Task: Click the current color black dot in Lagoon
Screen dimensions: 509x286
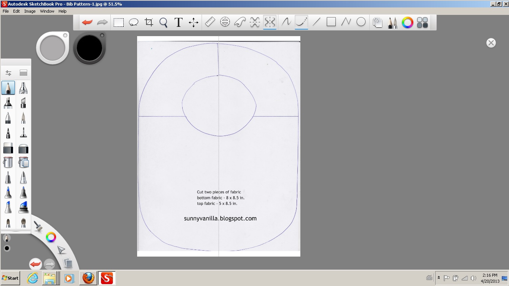Action: [6, 248]
